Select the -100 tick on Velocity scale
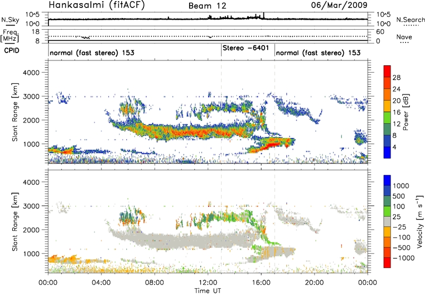 402,237
